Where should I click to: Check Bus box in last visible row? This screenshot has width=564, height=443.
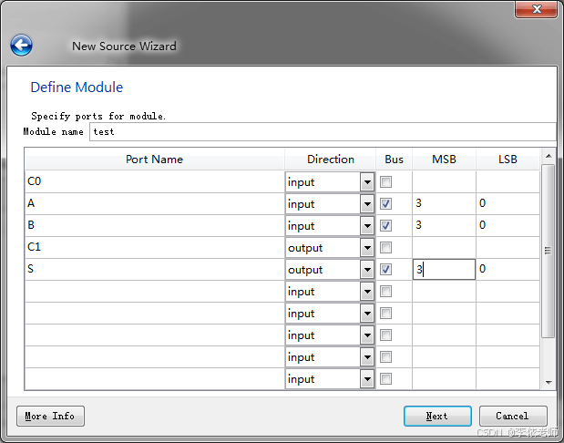[x=385, y=378]
